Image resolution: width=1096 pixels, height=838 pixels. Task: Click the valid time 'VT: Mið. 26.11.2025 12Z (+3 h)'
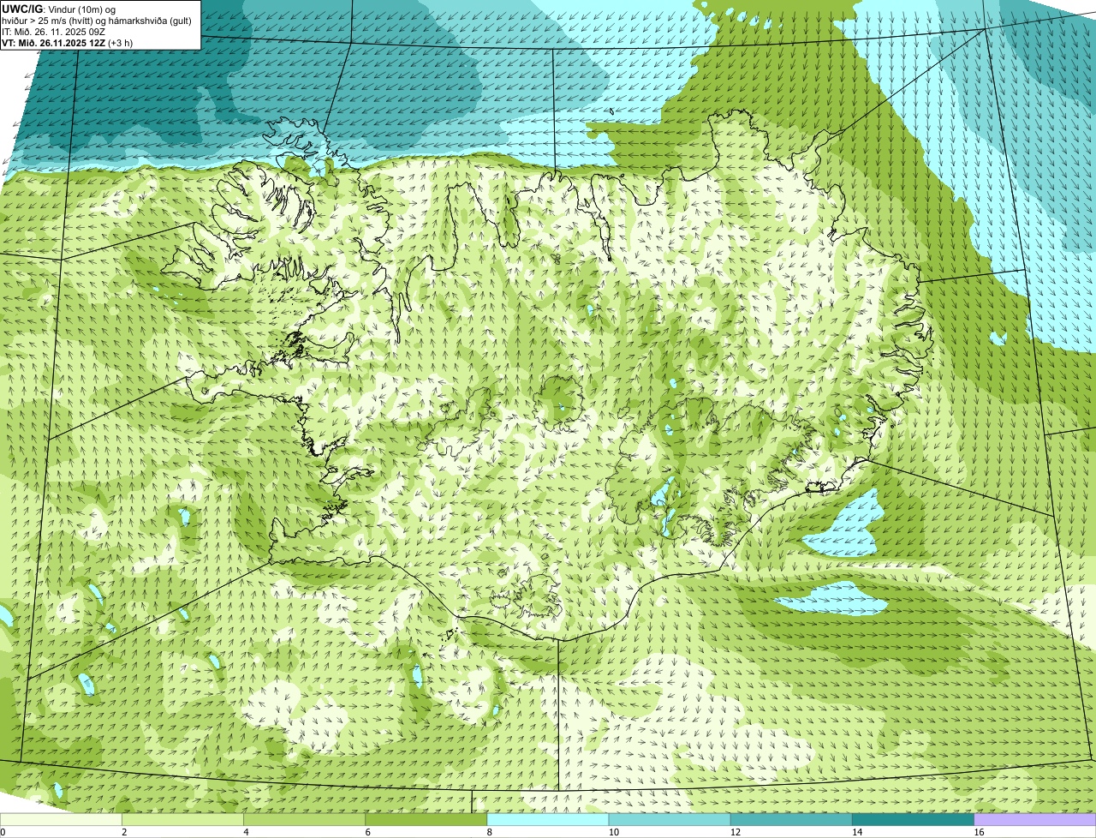[x=67, y=43]
